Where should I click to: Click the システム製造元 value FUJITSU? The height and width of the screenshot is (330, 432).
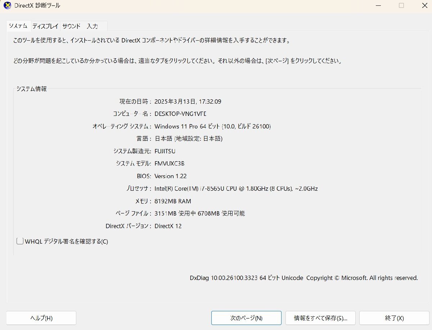pos(165,151)
